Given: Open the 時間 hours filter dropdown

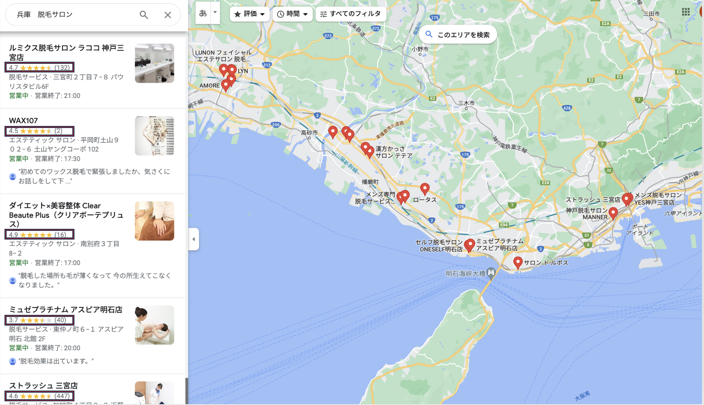Looking at the screenshot, I should [292, 14].
